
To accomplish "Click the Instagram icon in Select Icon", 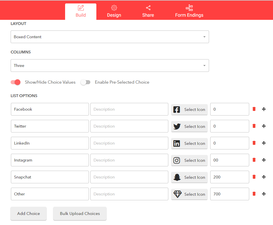I will click(177, 160).
